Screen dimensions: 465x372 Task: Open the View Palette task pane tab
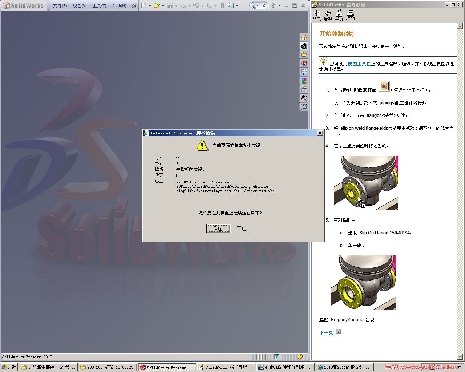point(304,72)
